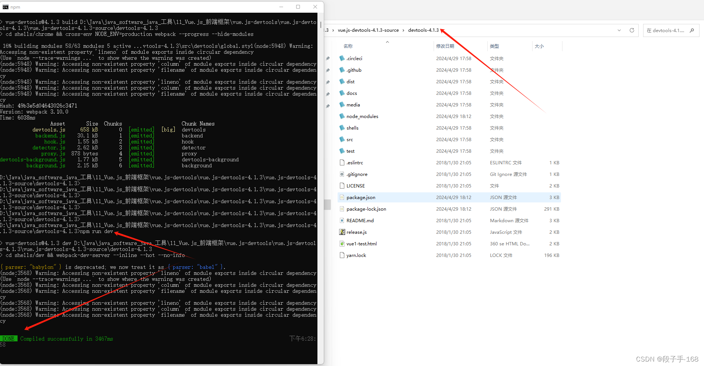The height and width of the screenshot is (366, 704).
Task: Select the vue1-test.html file icon
Action: 342,244
